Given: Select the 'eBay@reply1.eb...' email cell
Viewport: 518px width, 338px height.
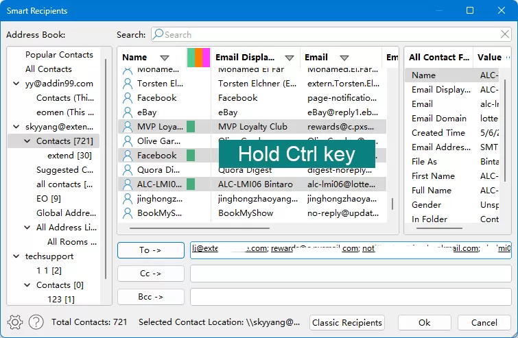Looking at the screenshot, I should click(x=343, y=112).
